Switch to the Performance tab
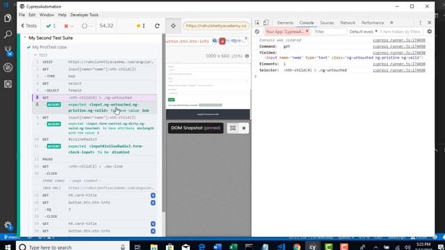 point(373,23)
